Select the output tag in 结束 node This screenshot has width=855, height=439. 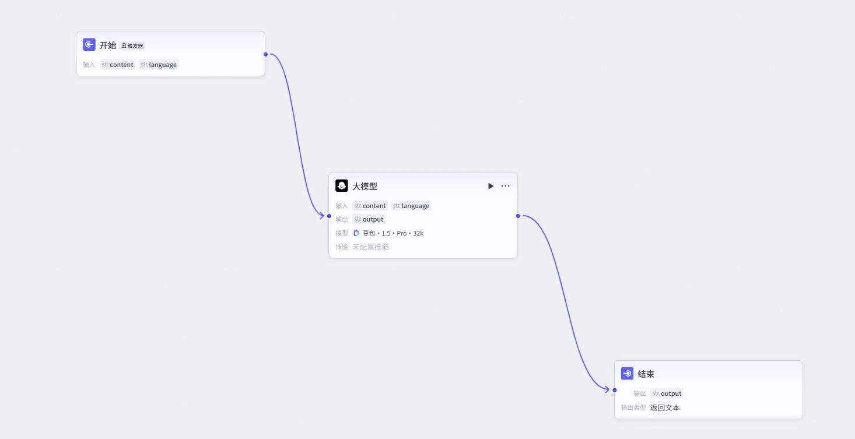(x=667, y=394)
